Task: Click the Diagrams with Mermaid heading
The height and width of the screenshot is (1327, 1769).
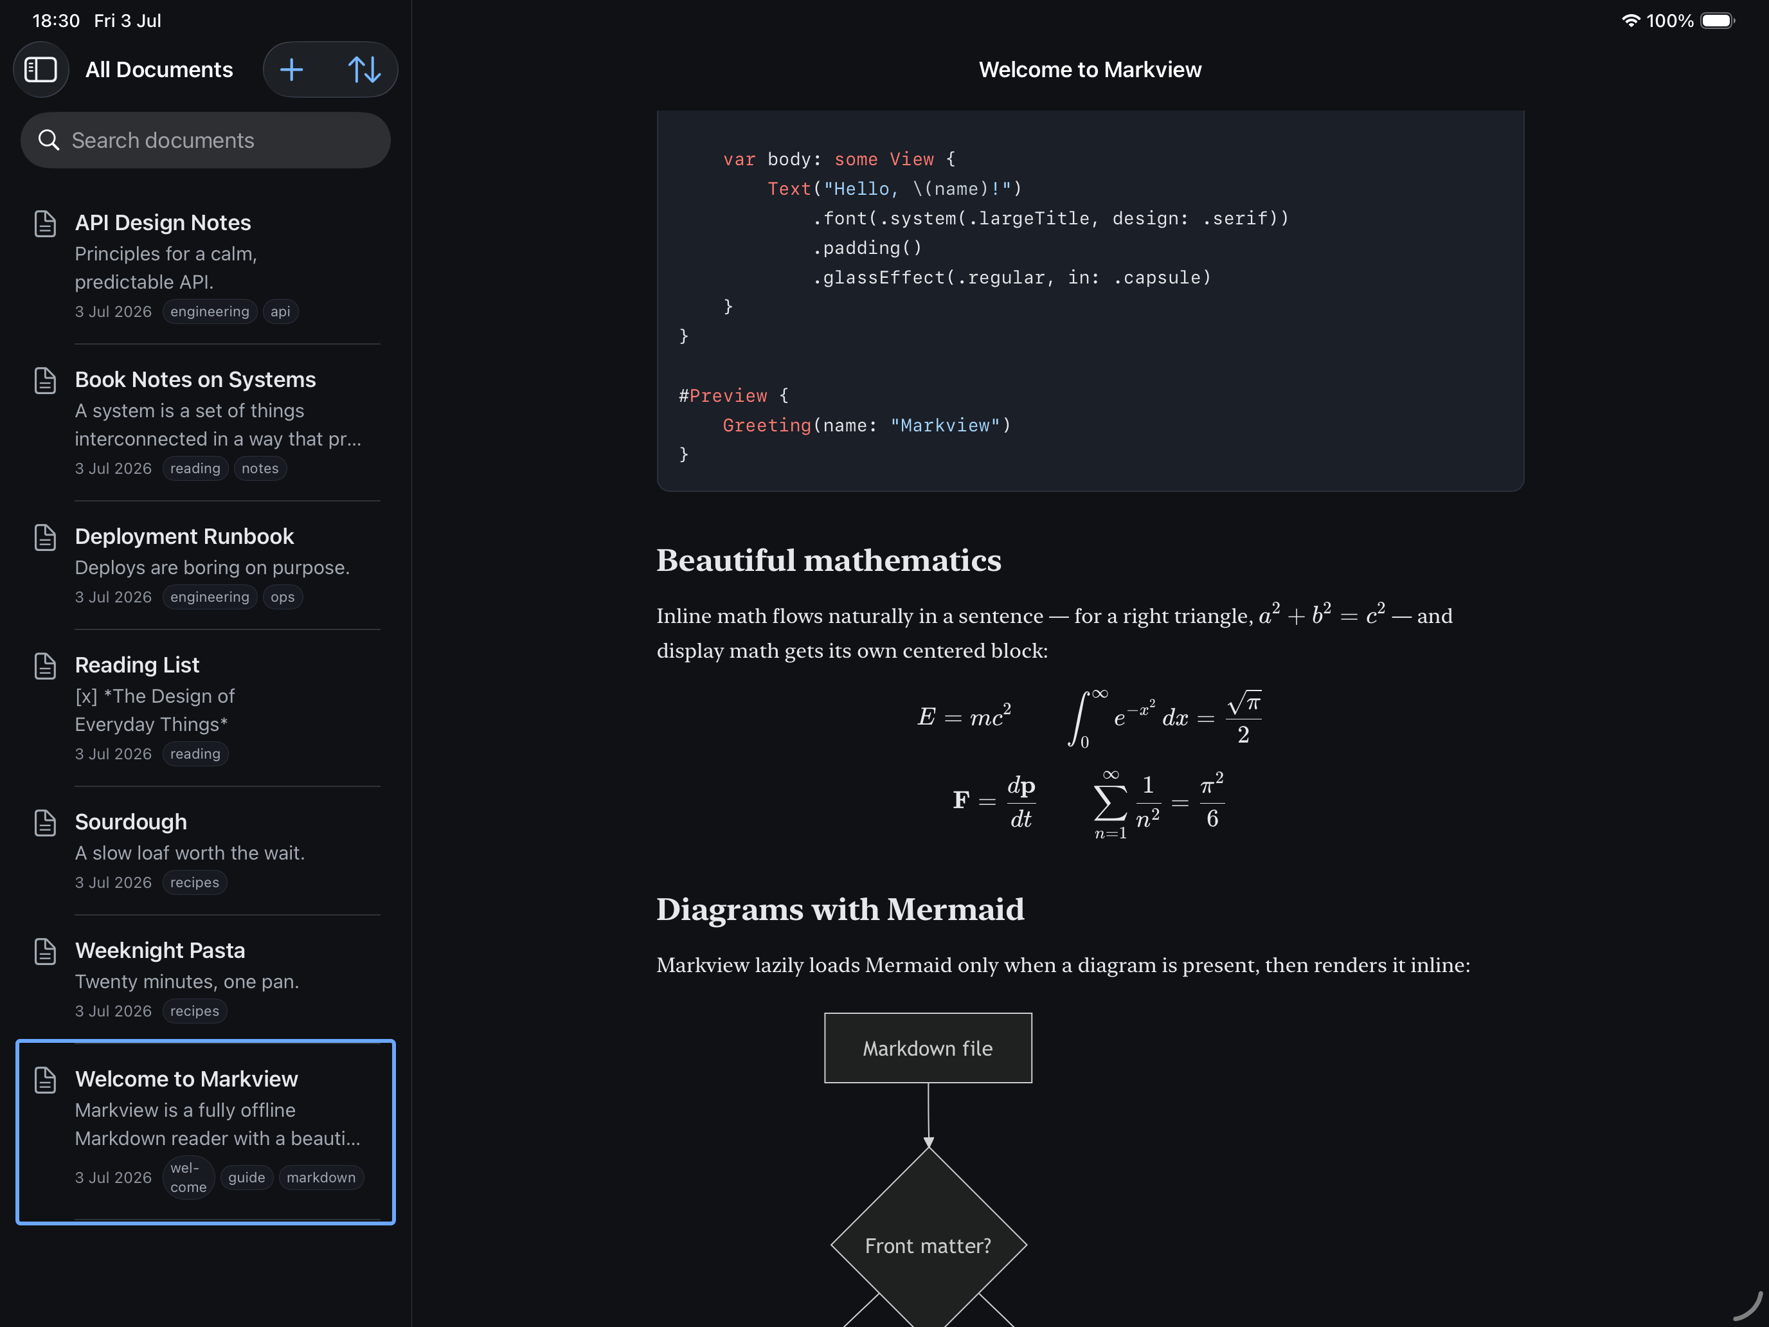Action: pyautogui.click(x=840, y=910)
